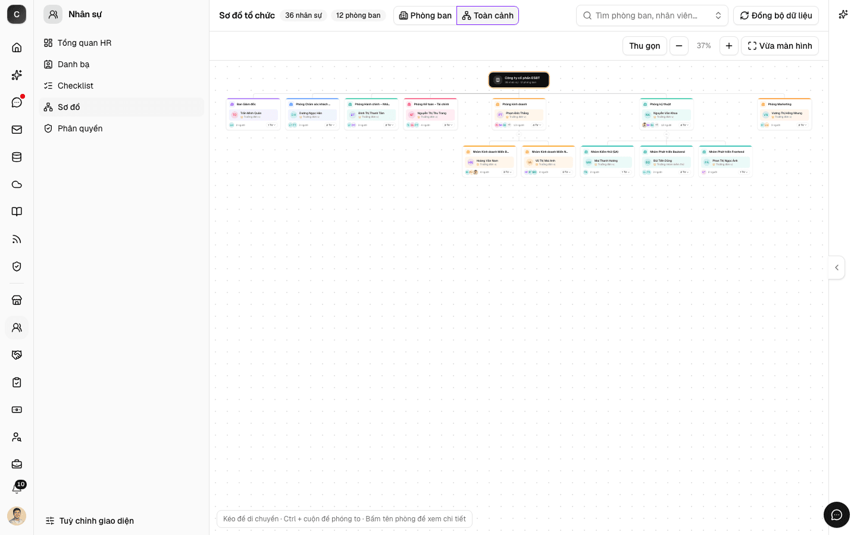Open the briefcase icon in left rail
Screen dimensions: 857x535
point(17,464)
